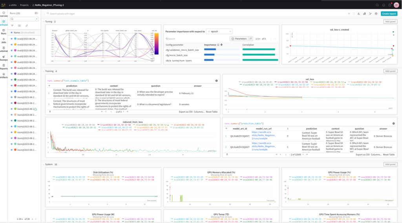Open the runs group icon

click(19, 26)
